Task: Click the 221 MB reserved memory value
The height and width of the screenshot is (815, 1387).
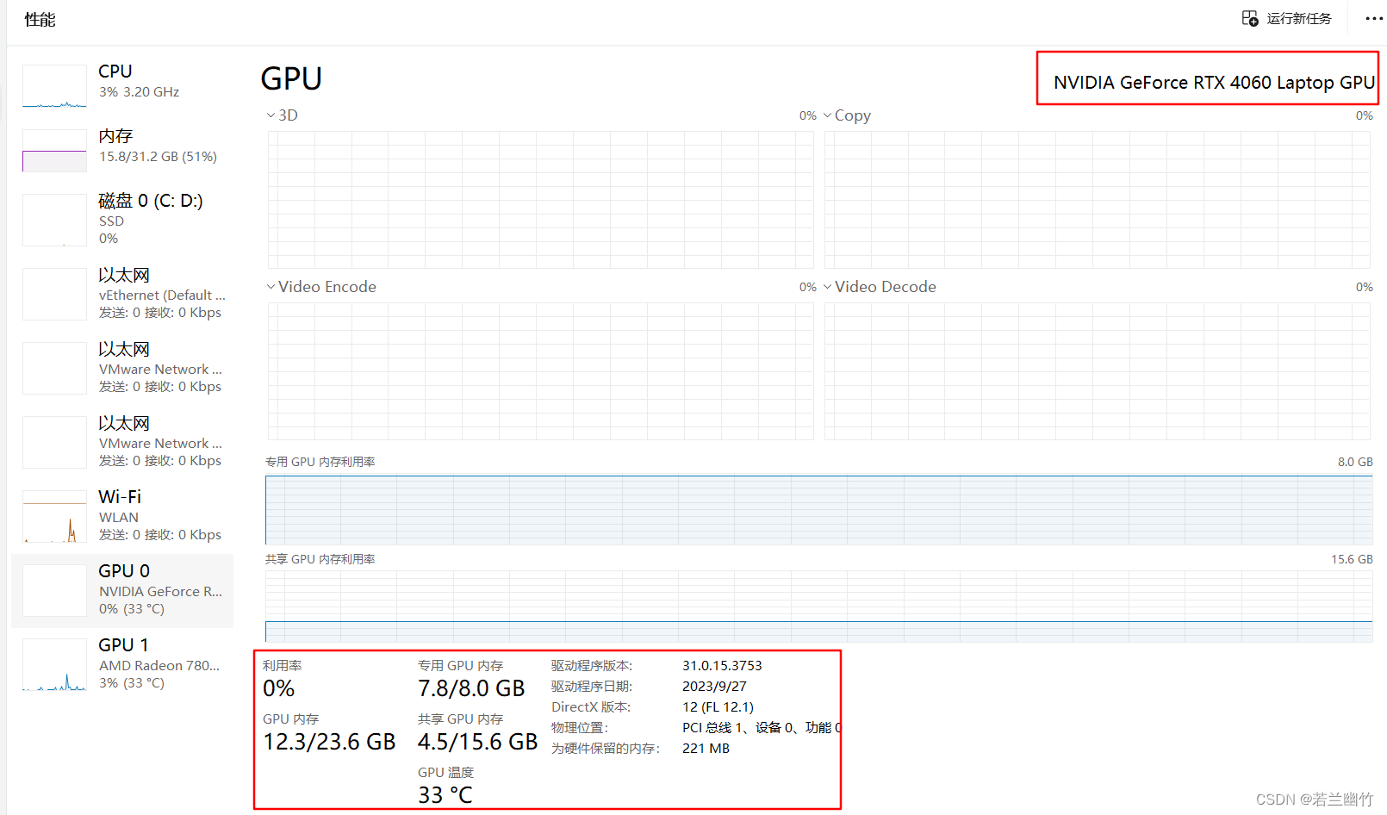Action: point(706,749)
